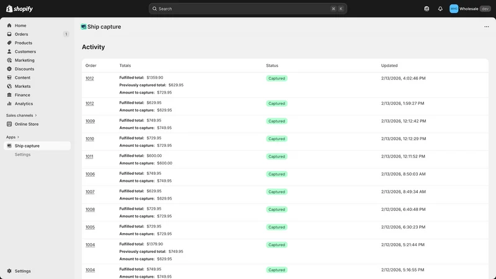The height and width of the screenshot is (279, 496).
Task: Click the Settings gear icon at bottom
Action: (9, 271)
